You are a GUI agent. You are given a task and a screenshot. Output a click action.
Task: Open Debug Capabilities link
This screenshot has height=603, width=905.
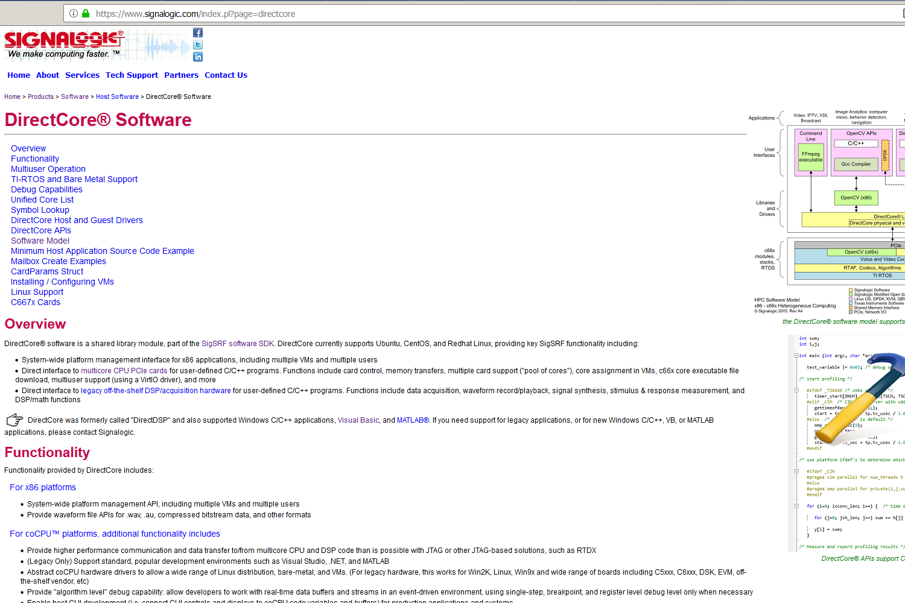[46, 189]
